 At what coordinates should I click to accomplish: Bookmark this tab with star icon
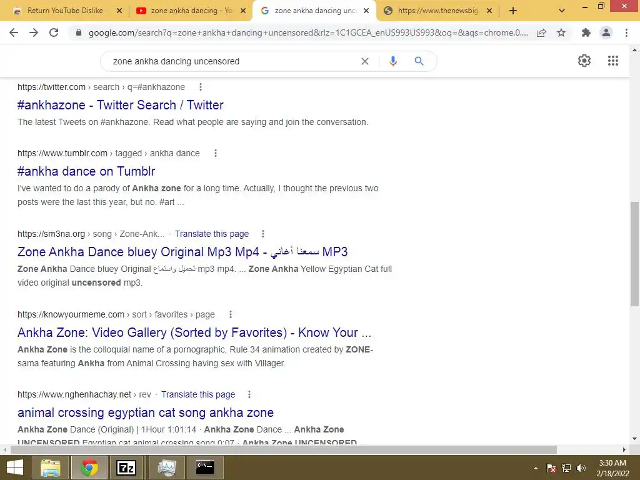pyautogui.click(x=561, y=32)
